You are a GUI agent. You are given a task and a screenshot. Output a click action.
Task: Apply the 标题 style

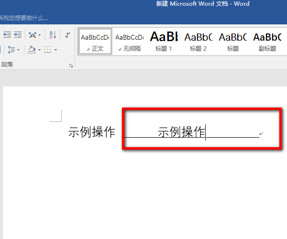(233, 42)
